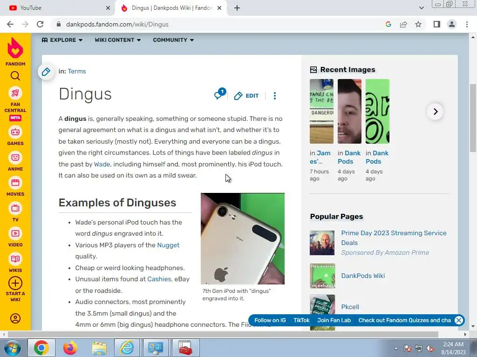477x357 pixels.
Task: Open the Cashies link
Action: [x=159, y=279]
